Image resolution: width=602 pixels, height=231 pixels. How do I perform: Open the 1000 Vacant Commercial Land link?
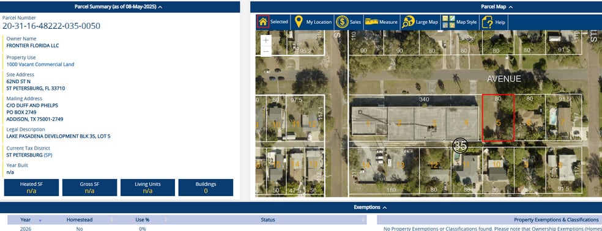click(40, 64)
